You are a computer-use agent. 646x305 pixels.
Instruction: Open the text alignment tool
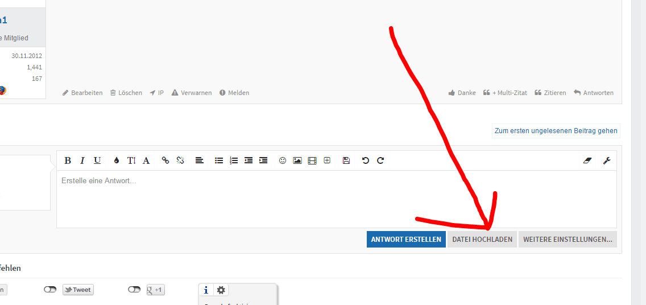tap(200, 160)
